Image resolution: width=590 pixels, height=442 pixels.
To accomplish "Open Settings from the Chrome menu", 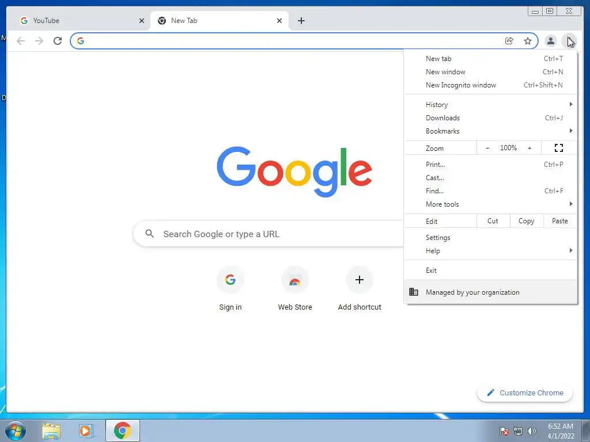I will point(491,238).
